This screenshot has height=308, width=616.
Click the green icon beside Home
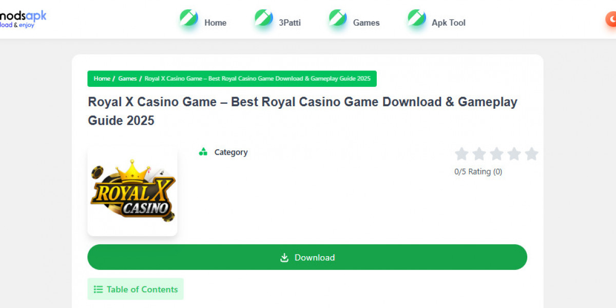(189, 18)
